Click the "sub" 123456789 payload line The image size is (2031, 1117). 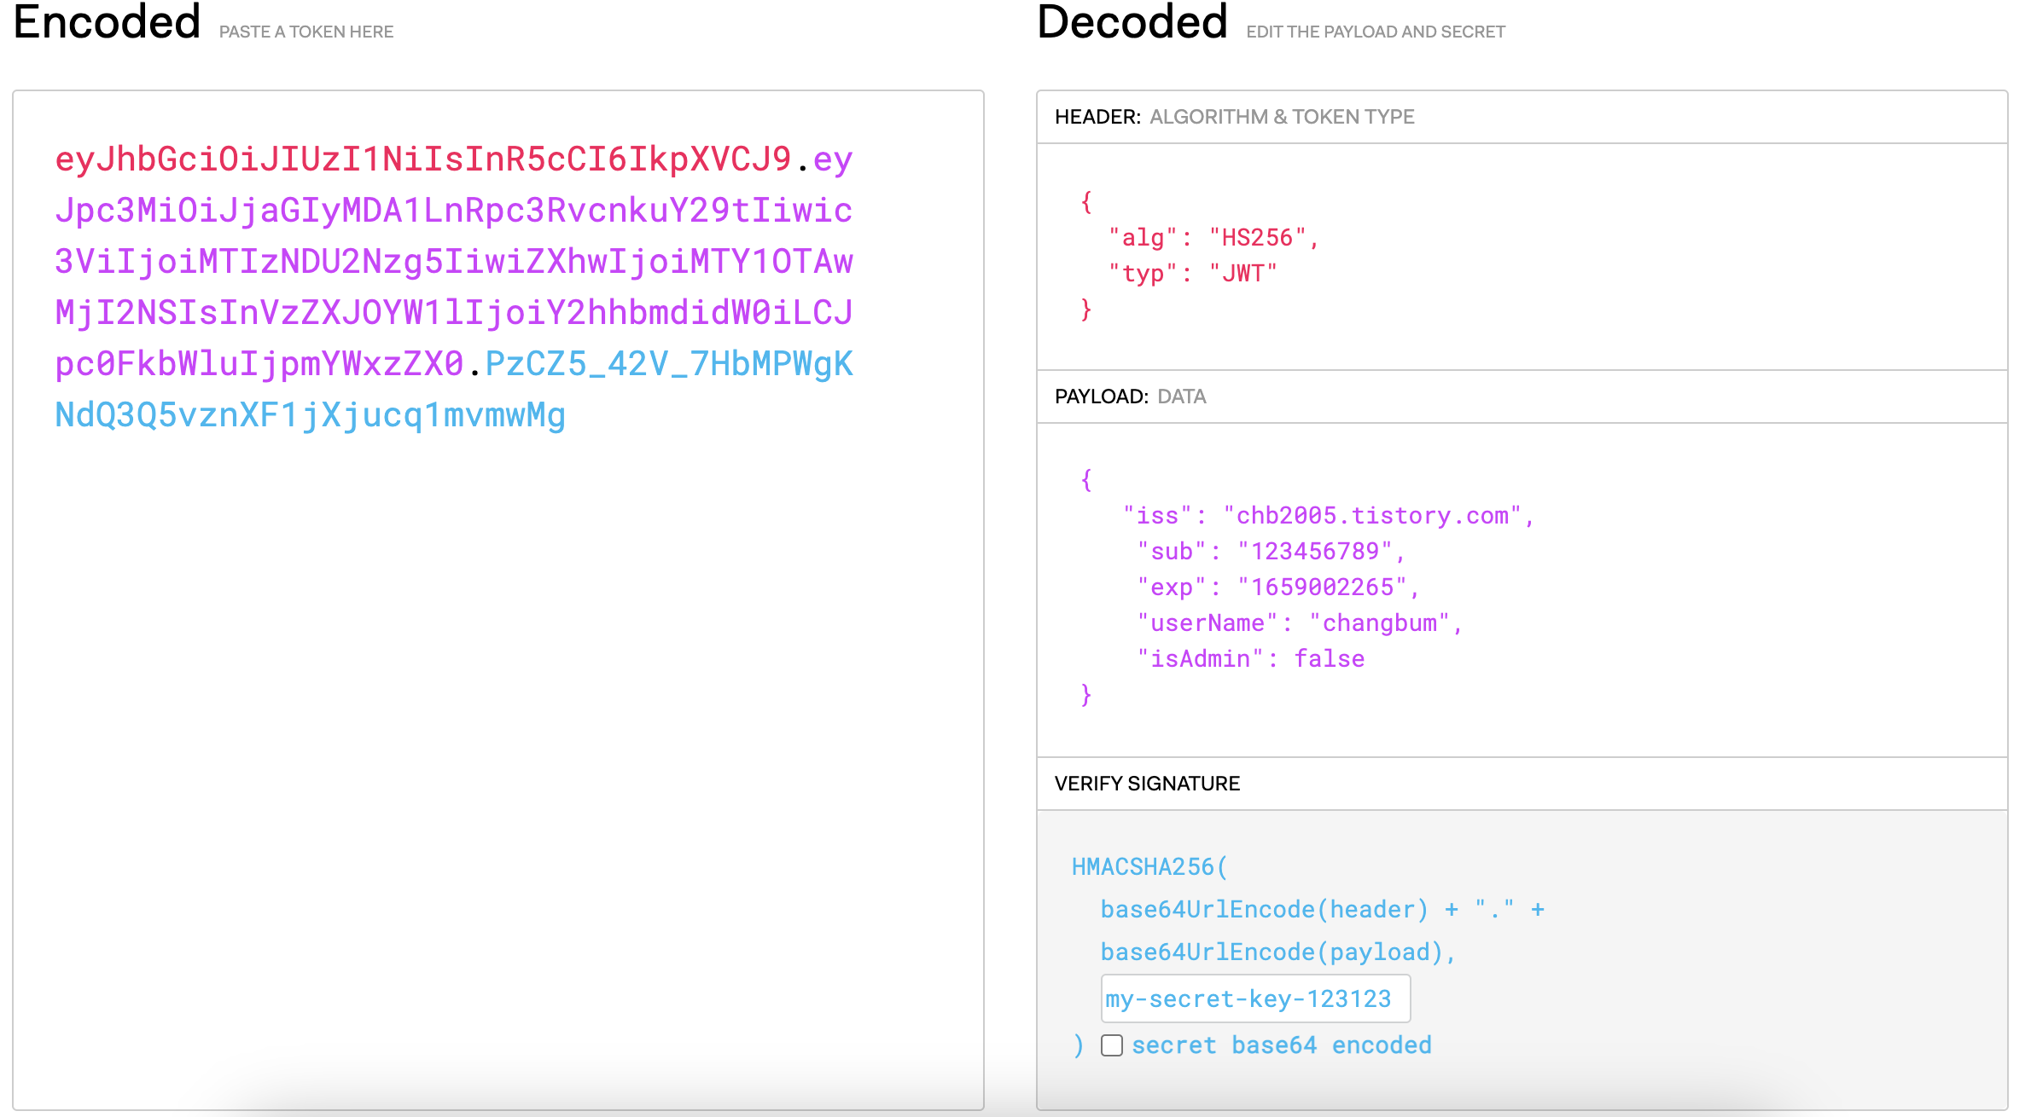tap(1270, 552)
